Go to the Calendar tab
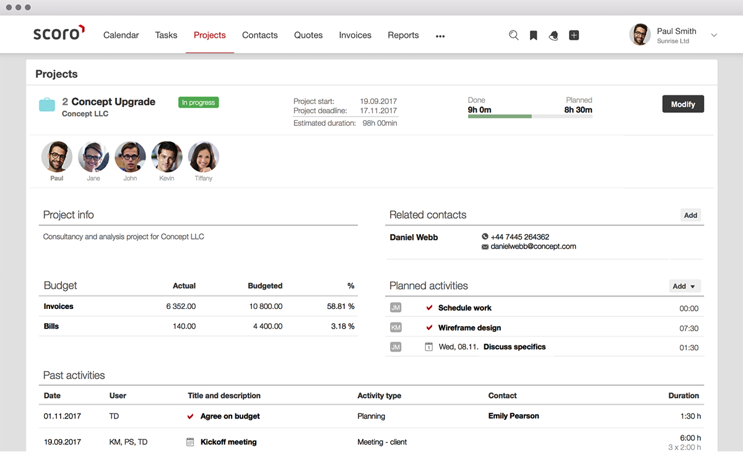This screenshot has height=452, width=743. pos(121,35)
